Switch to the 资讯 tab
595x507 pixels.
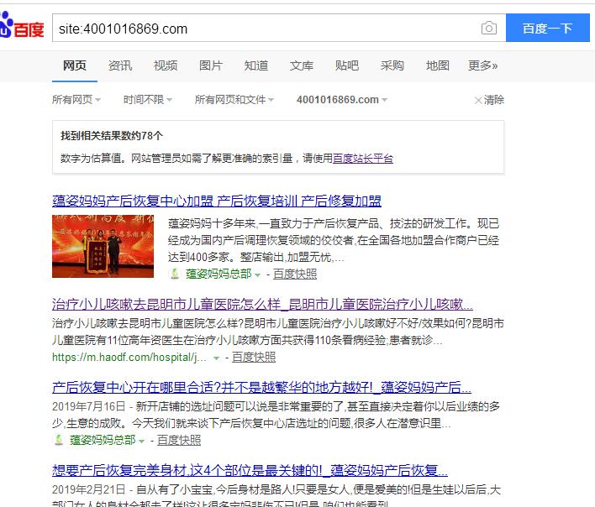[x=120, y=65]
